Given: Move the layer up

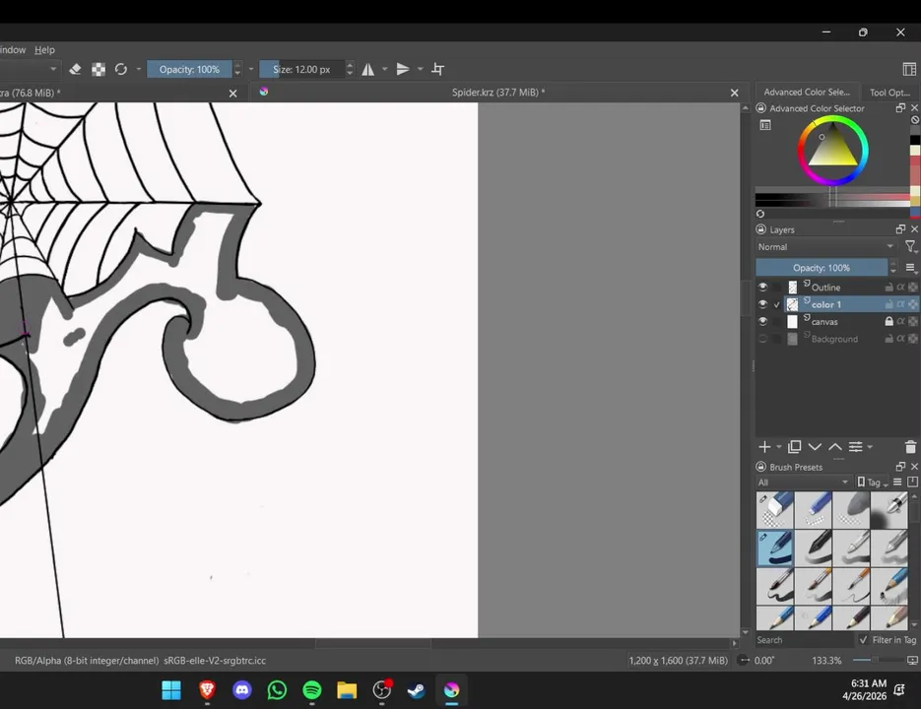Looking at the screenshot, I should tap(835, 447).
